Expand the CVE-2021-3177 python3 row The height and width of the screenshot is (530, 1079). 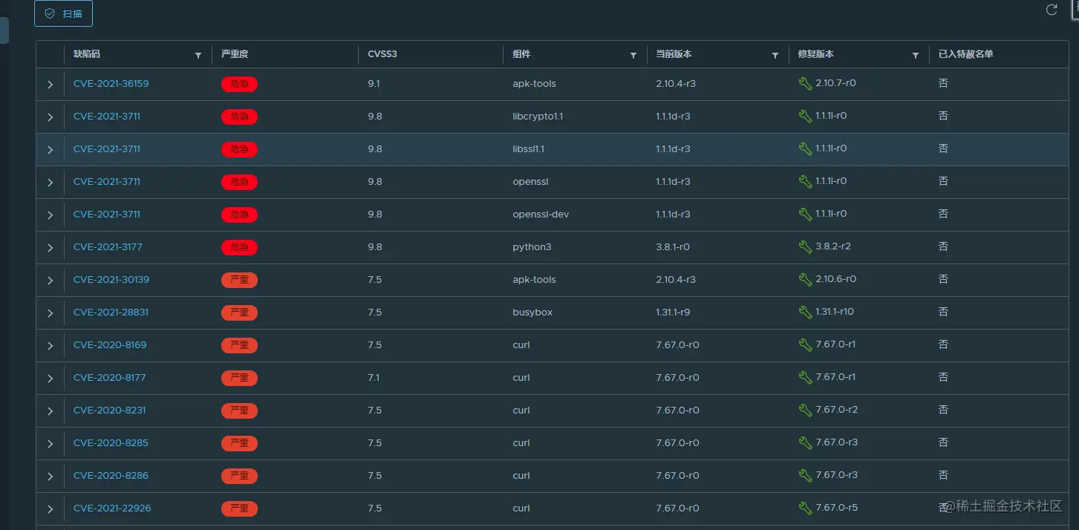click(x=50, y=248)
